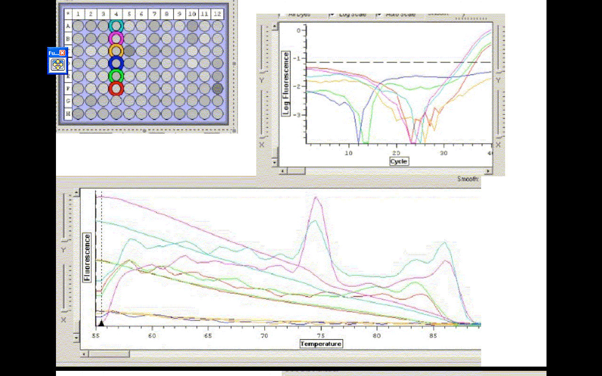
Task: Select well A1 on the plate
Action: pyautogui.click(x=78, y=26)
